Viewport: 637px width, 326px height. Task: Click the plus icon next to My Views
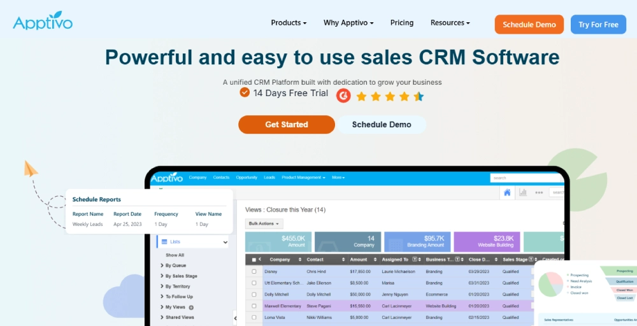[x=191, y=308]
